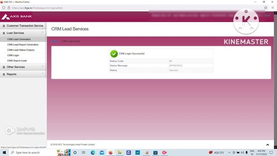Open the Windows Start menu
Viewport: 277px width, 156px height.
click(x=4, y=153)
